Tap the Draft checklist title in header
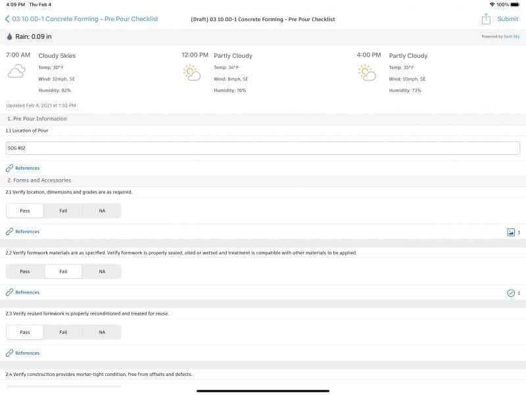 pos(262,19)
